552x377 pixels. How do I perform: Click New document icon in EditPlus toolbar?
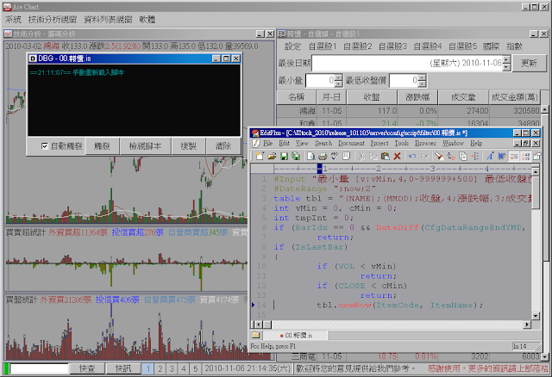[x=260, y=156]
